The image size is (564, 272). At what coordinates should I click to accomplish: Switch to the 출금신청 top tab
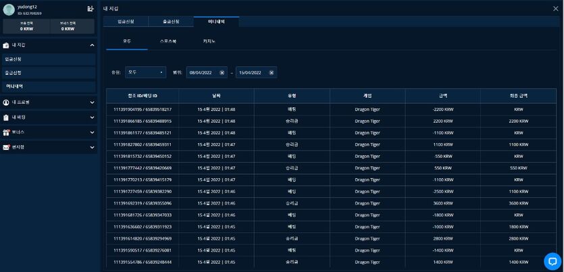click(x=171, y=22)
